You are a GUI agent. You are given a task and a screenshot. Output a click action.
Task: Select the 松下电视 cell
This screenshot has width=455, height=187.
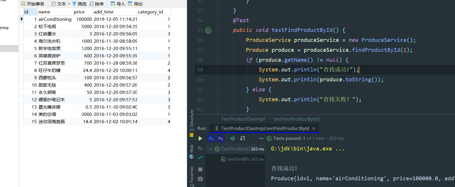pos(55,26)
